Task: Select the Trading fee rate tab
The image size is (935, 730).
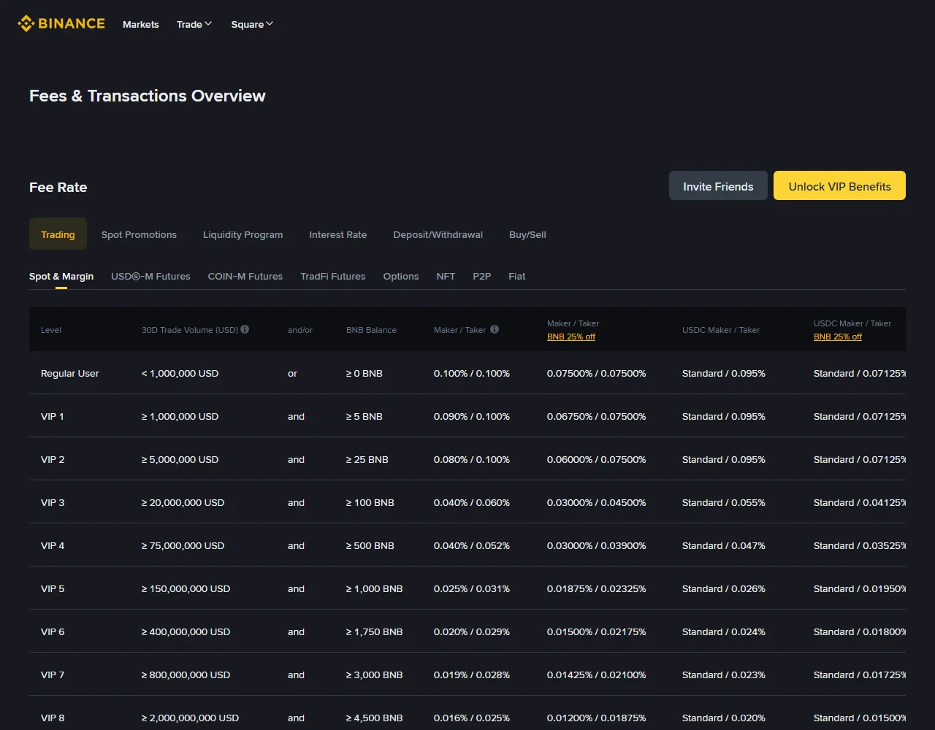Action: pyautogui.click(x=58, y=234)
